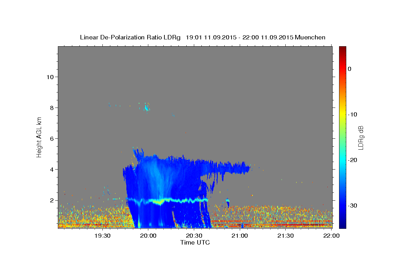
Task: Click the 'Time UTC' axis label
Action: coord(195,242)
